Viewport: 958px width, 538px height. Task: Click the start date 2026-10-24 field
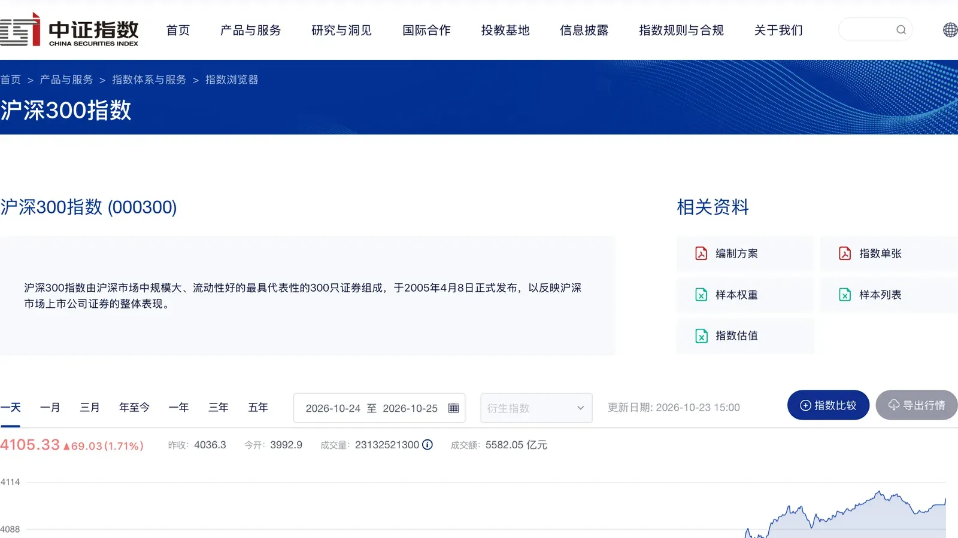point(333,408)
